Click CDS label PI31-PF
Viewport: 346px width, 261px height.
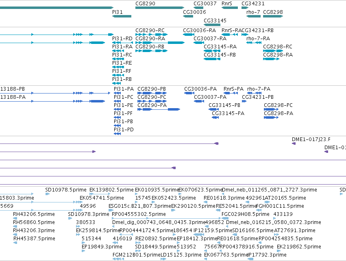click(x=123, y=113)
